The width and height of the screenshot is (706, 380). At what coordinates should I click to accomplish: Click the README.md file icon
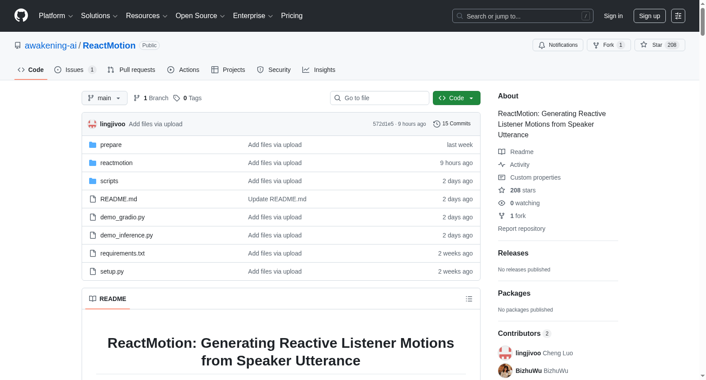93,199
